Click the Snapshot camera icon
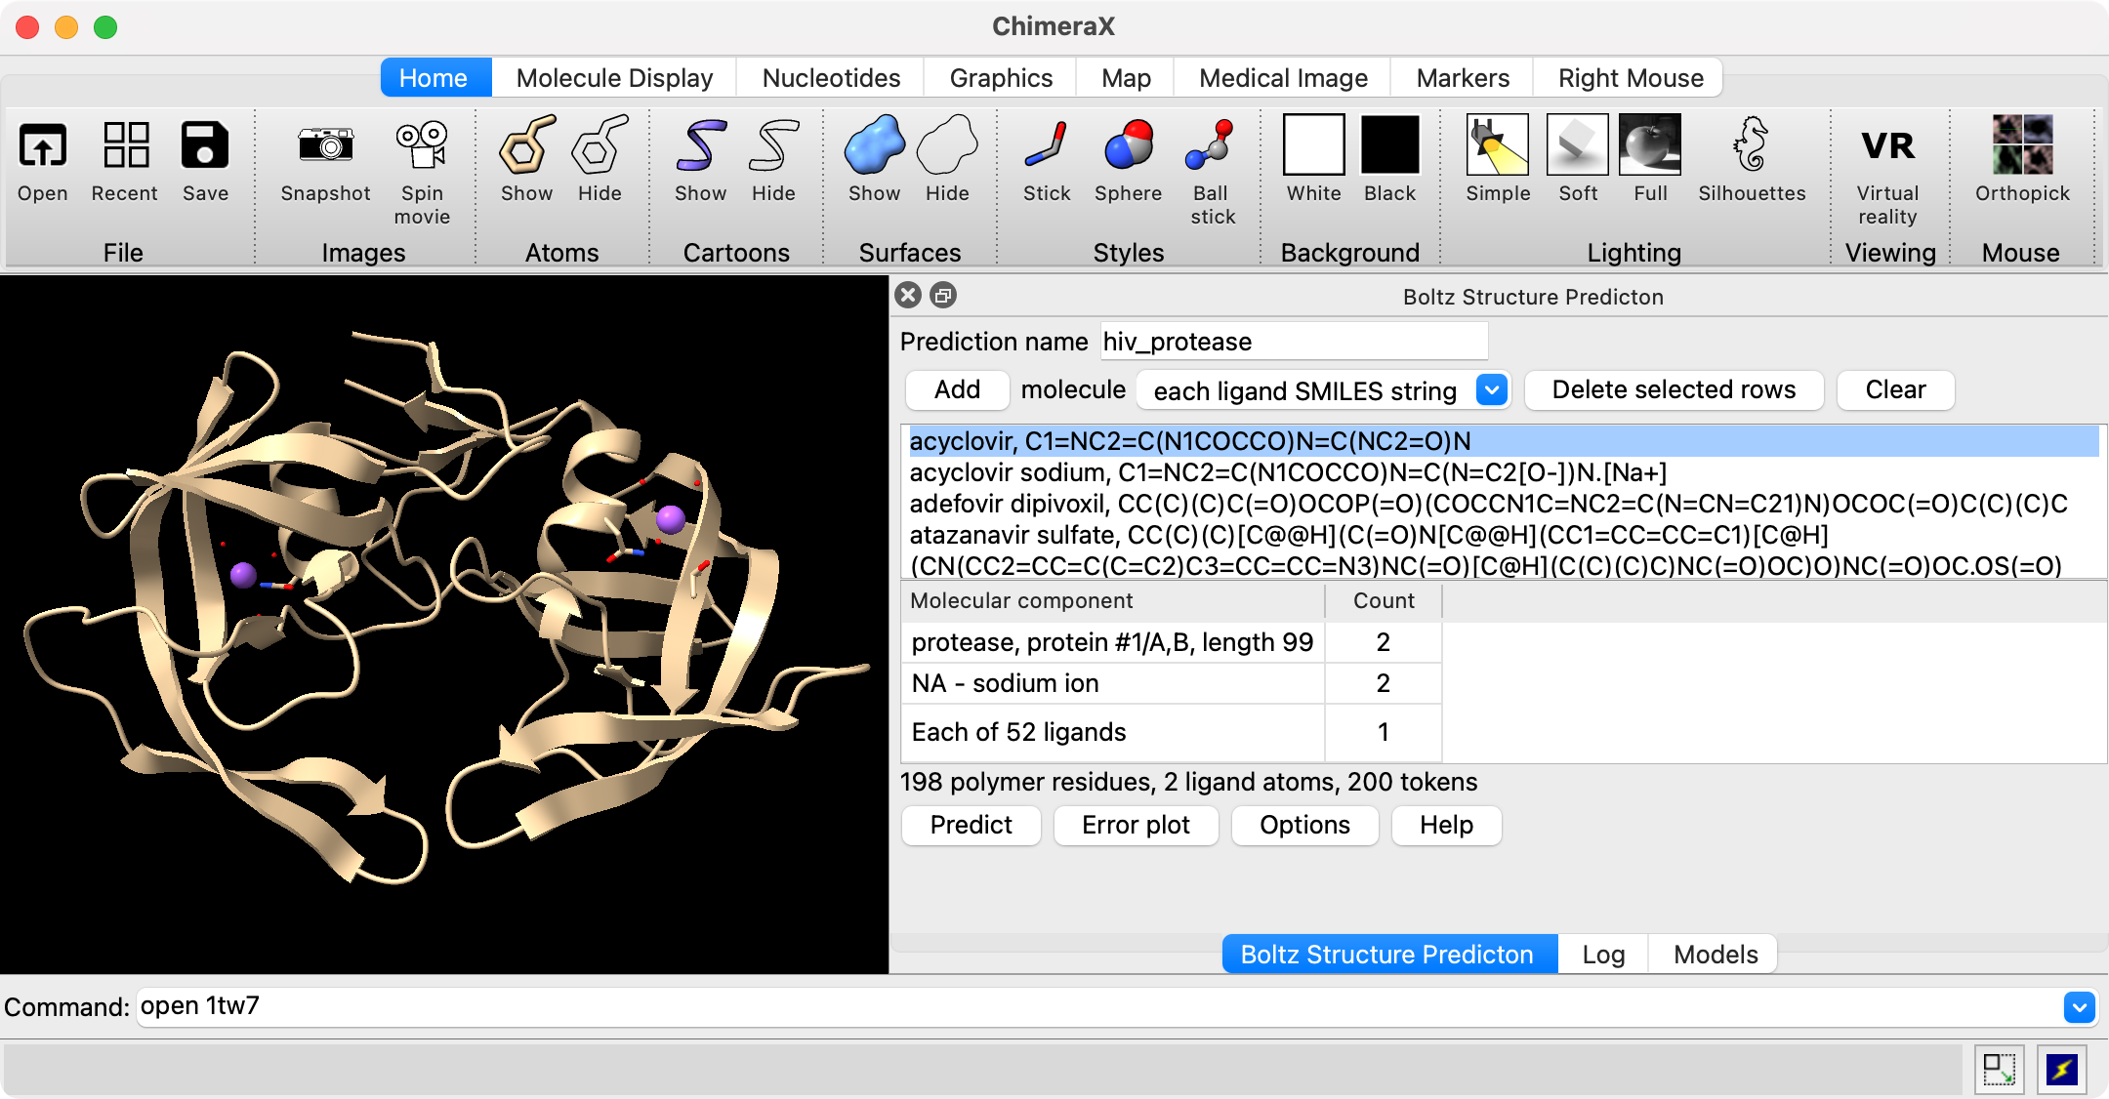The width and height of the screenshot is (2109, 1099). pos(325,146)
